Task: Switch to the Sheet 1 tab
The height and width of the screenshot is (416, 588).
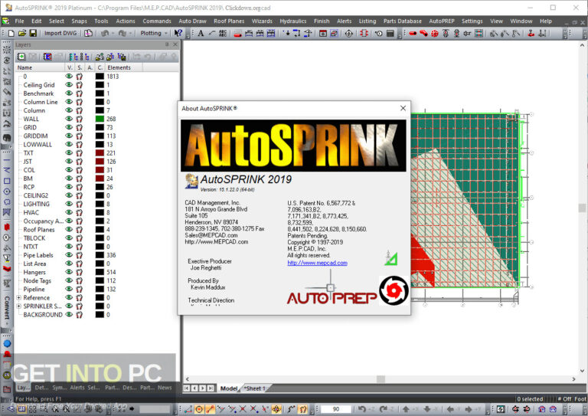Action: (255, 388)
